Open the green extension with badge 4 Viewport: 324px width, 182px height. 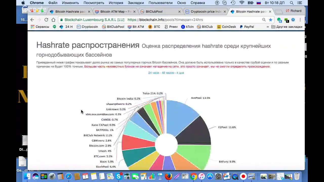pos(279,20)
